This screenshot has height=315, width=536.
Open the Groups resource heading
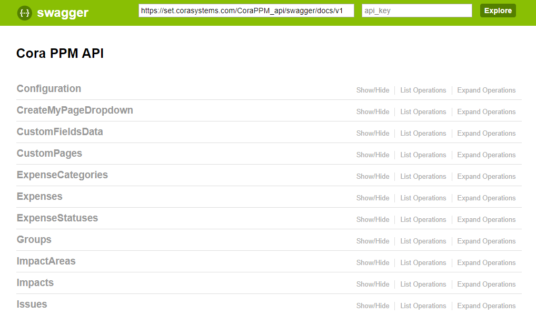click(x=34, y=240)
